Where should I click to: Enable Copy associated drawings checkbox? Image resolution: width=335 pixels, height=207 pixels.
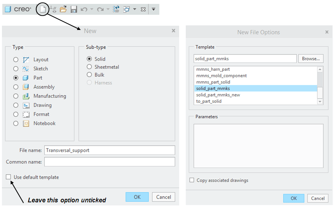192,181
